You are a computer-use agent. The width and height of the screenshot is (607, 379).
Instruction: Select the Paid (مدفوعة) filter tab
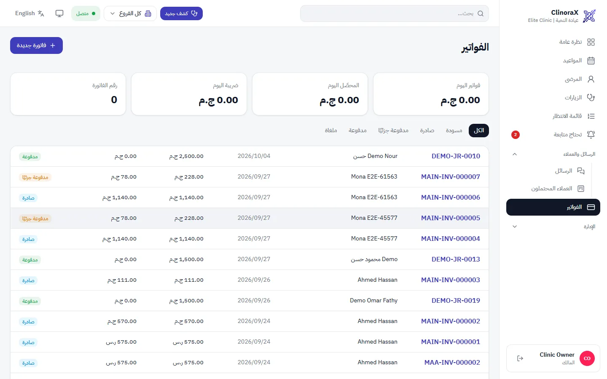tap(357, 131)
